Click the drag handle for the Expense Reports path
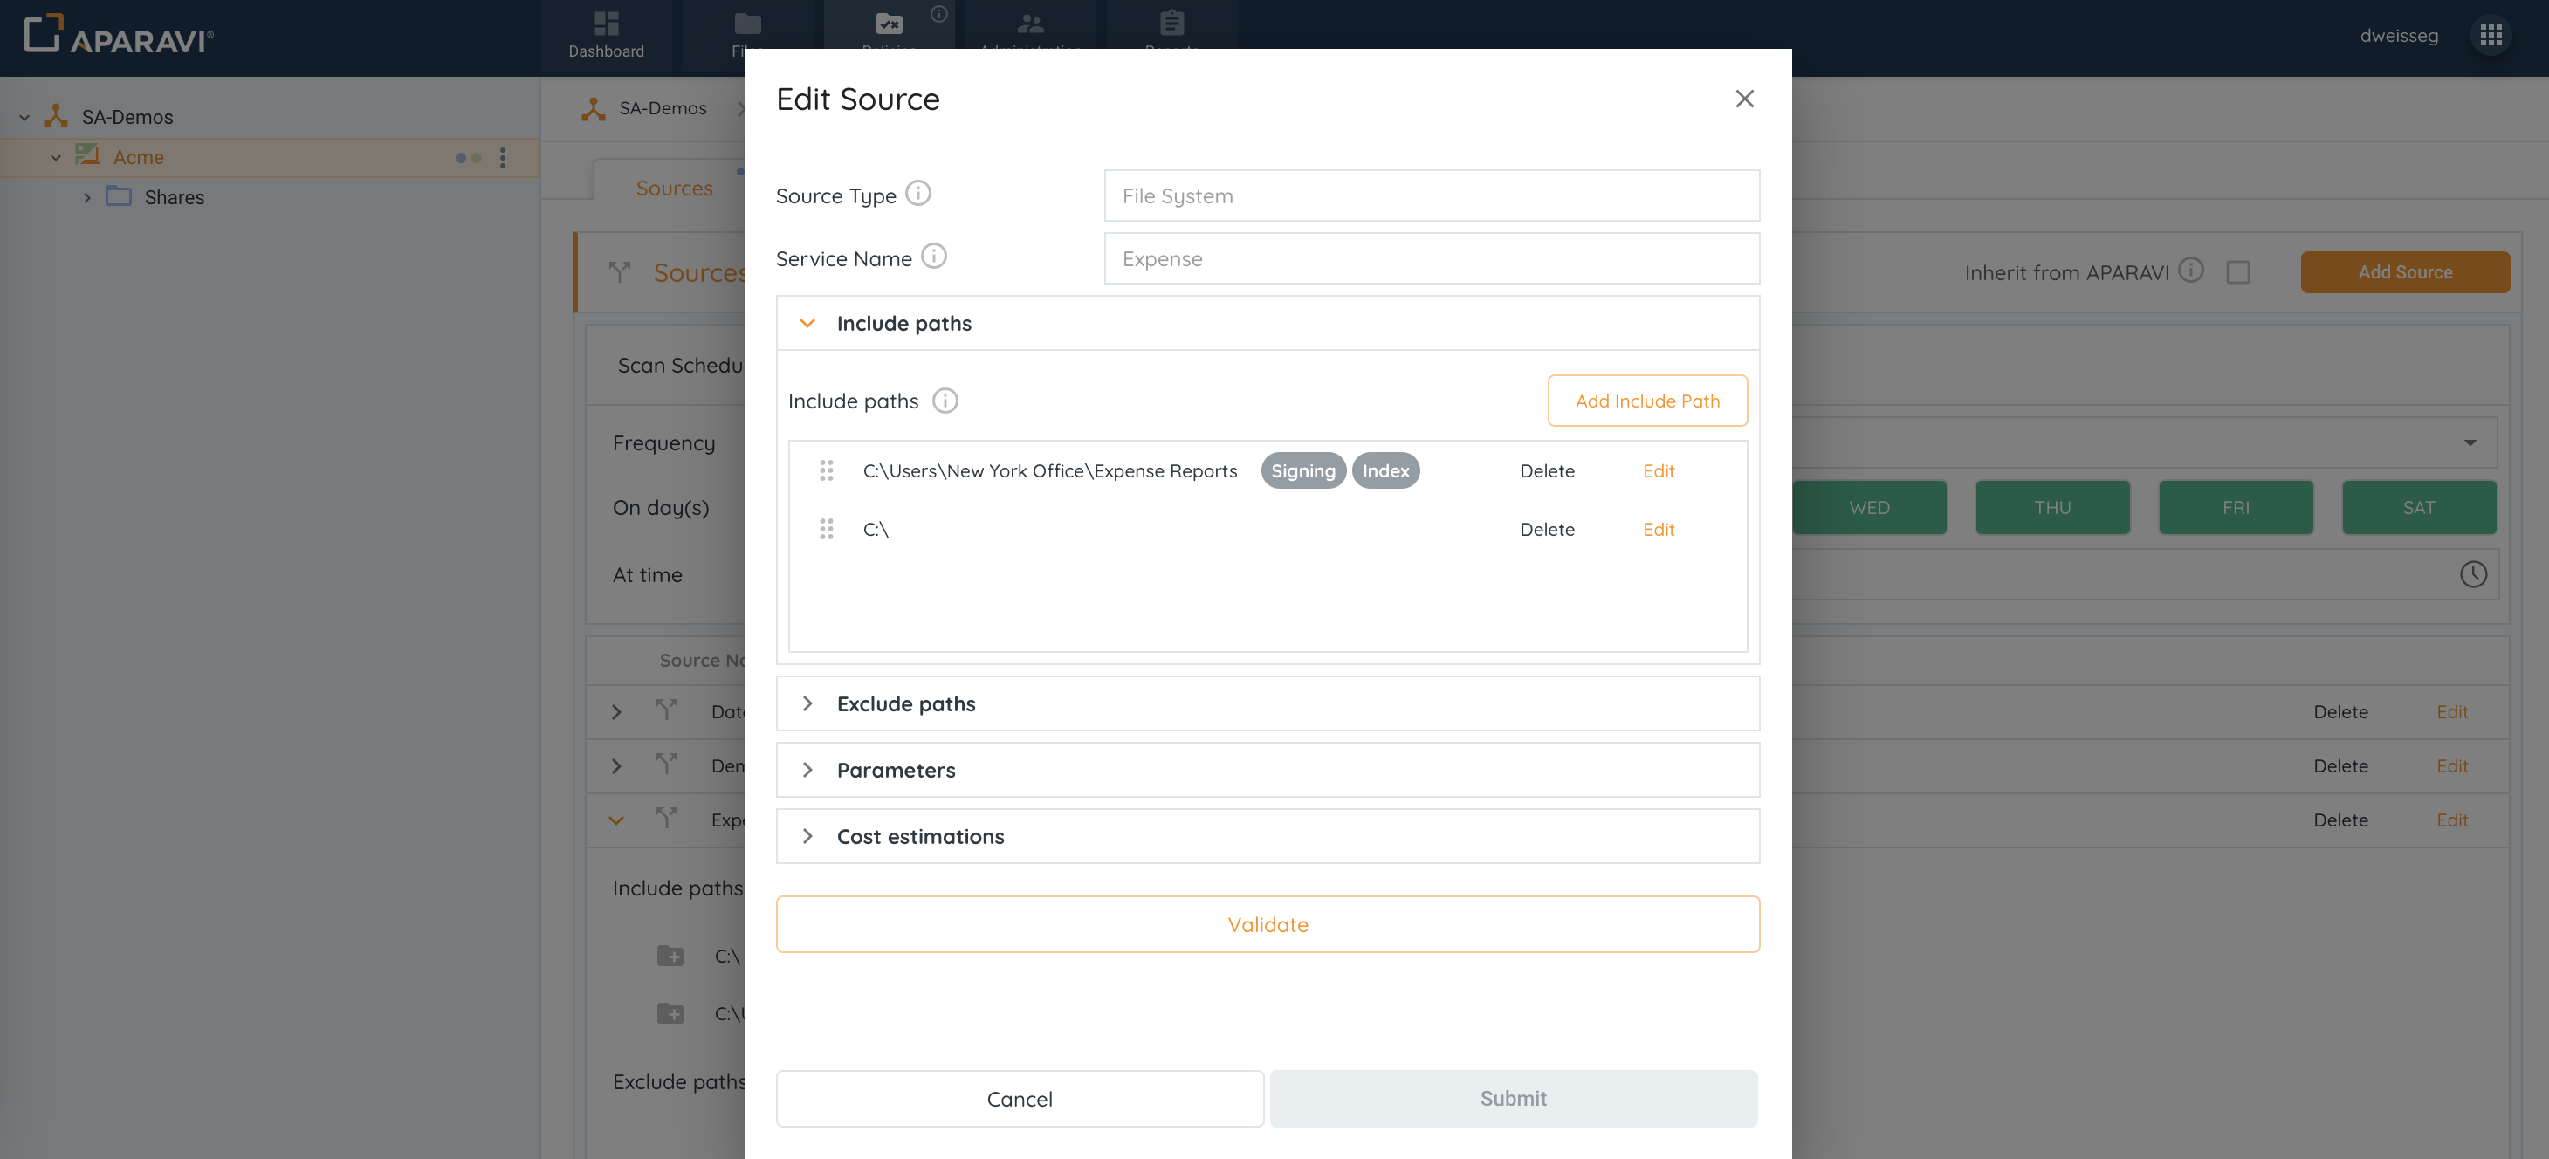 [x=827, y=470]
